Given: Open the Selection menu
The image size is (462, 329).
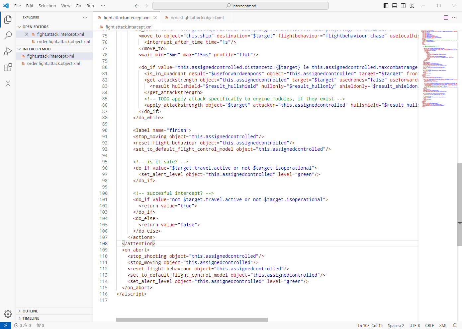Looking at the screenshot, I should pos(47,6).
